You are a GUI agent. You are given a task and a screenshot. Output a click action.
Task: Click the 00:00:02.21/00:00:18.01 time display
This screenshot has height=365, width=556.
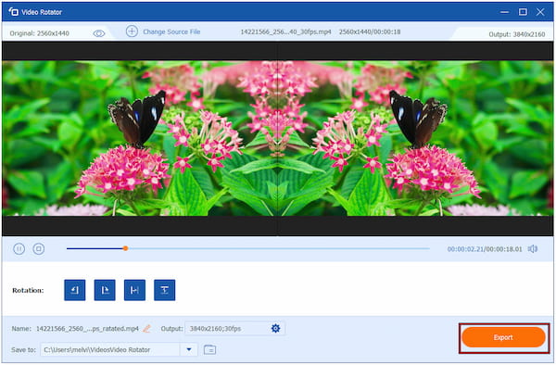485,249
